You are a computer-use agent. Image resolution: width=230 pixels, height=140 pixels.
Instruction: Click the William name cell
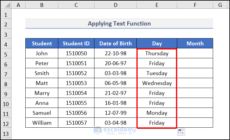(42, 123)
